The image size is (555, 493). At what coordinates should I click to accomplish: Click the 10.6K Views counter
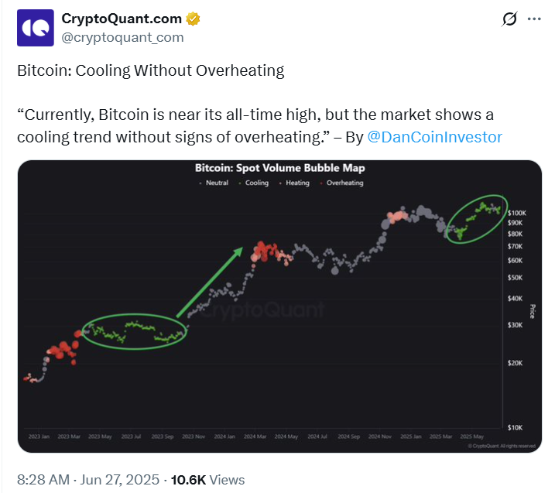coord(207,480)
